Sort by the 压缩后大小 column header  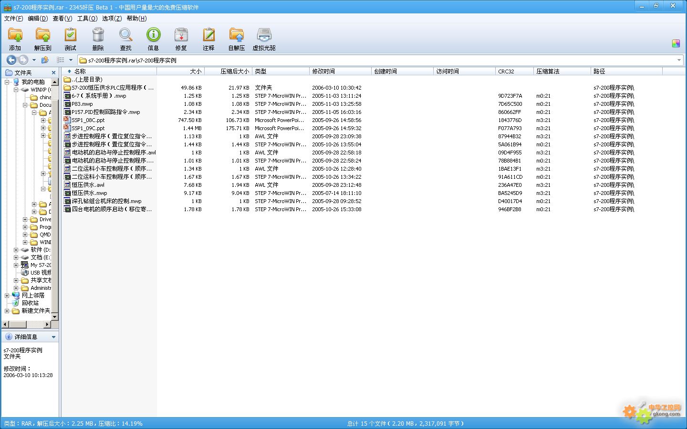point(229,71)
